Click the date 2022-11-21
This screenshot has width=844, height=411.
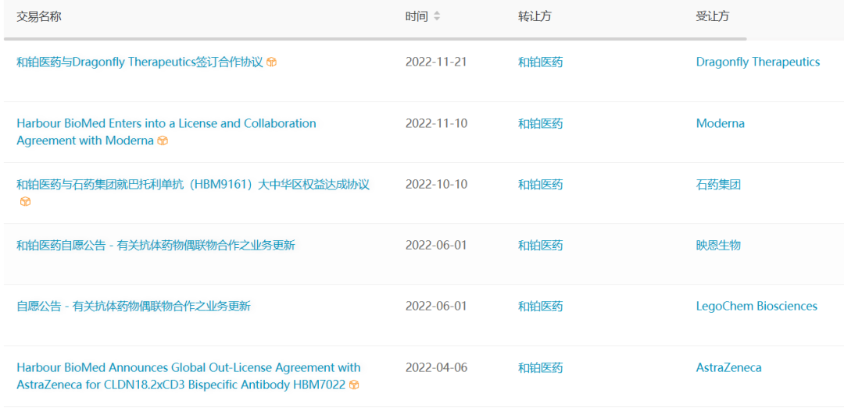point(436,62)
